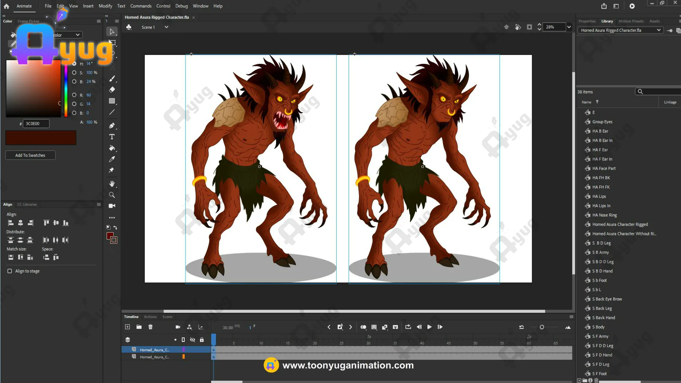The image size is (681, 383).
Task: Open the stage zoom percentage dropdown
Action: coord(569,27)
